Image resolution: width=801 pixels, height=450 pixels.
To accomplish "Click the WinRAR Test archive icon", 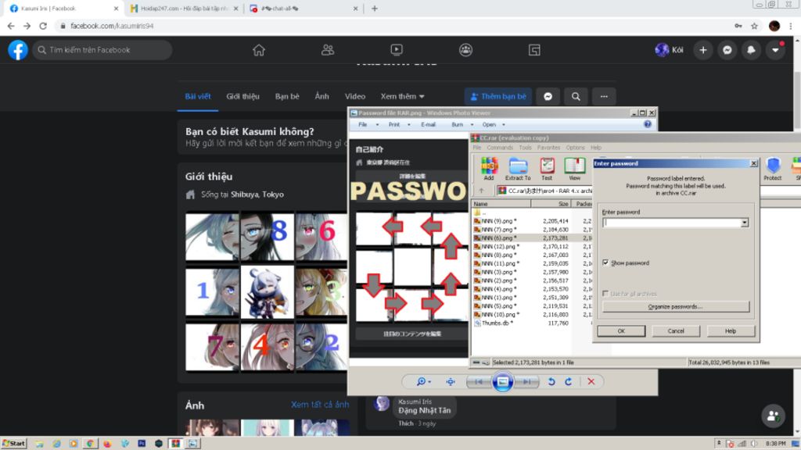I will [x=547, y=169].
